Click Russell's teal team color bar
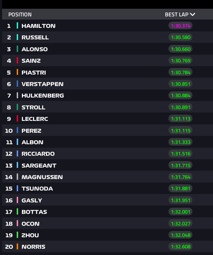213x255 pixels. coord(17,37)
